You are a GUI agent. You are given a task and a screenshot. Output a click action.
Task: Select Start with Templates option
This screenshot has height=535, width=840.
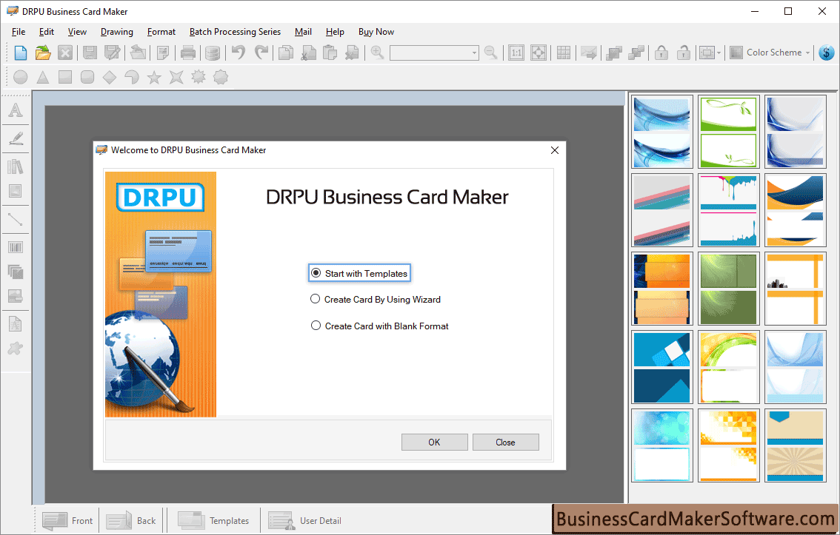359,273
